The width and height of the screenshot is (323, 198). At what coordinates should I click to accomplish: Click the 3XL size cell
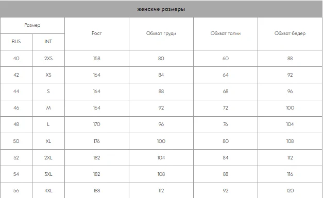pos(48,174)
